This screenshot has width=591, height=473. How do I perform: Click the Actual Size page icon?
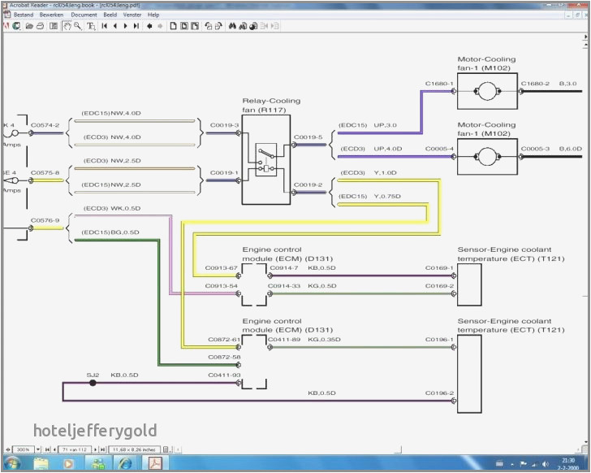[x=172, y=25]
